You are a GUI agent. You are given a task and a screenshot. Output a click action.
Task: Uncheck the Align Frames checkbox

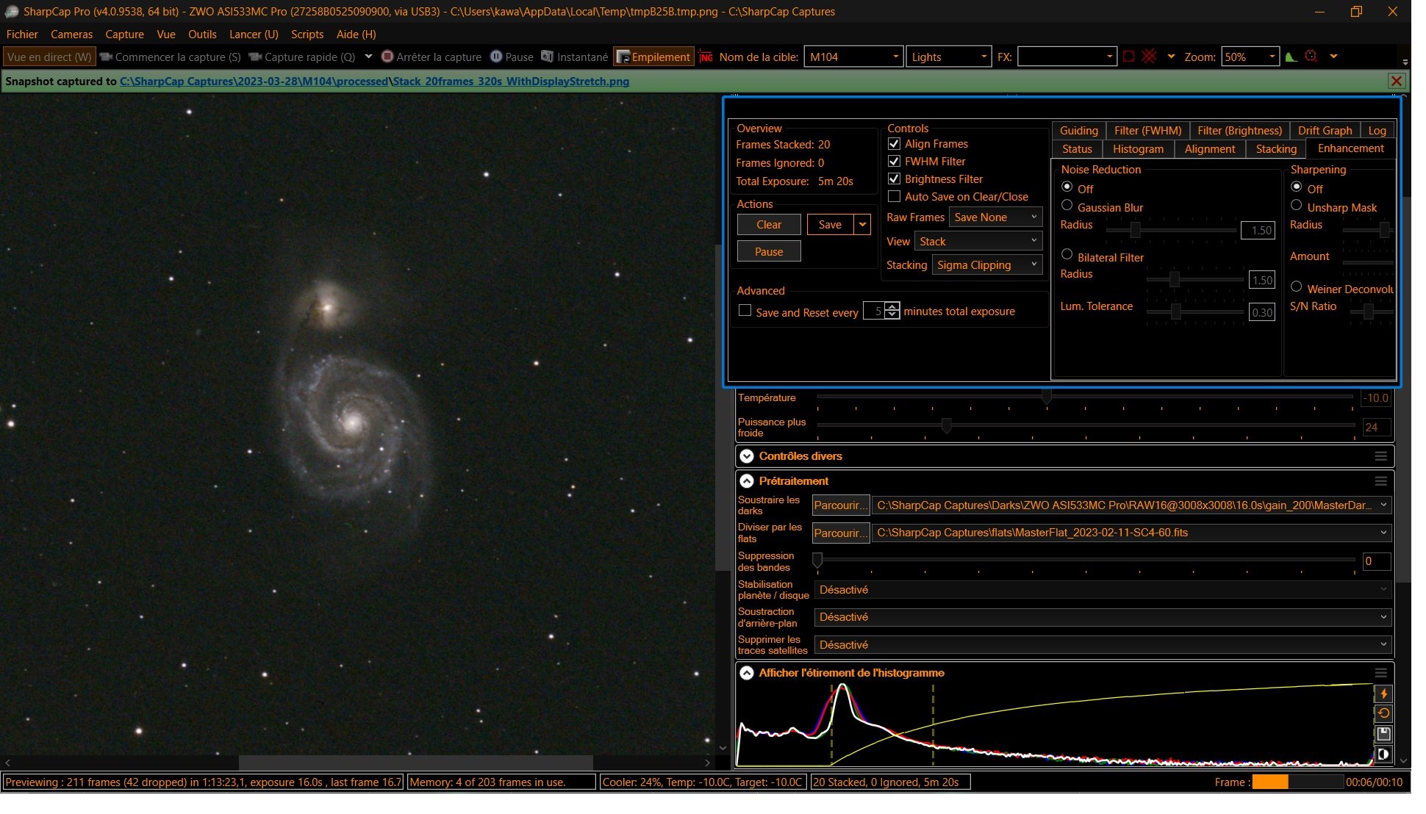(894, 144)
